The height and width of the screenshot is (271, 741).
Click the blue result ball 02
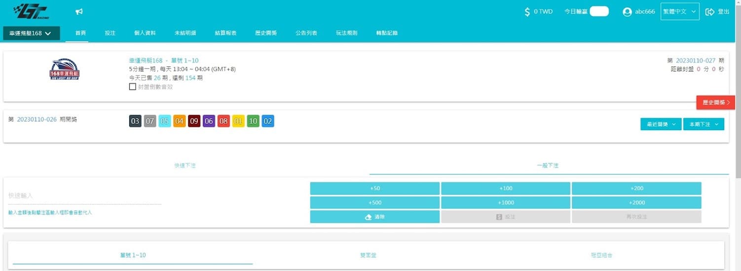(268, 121)
